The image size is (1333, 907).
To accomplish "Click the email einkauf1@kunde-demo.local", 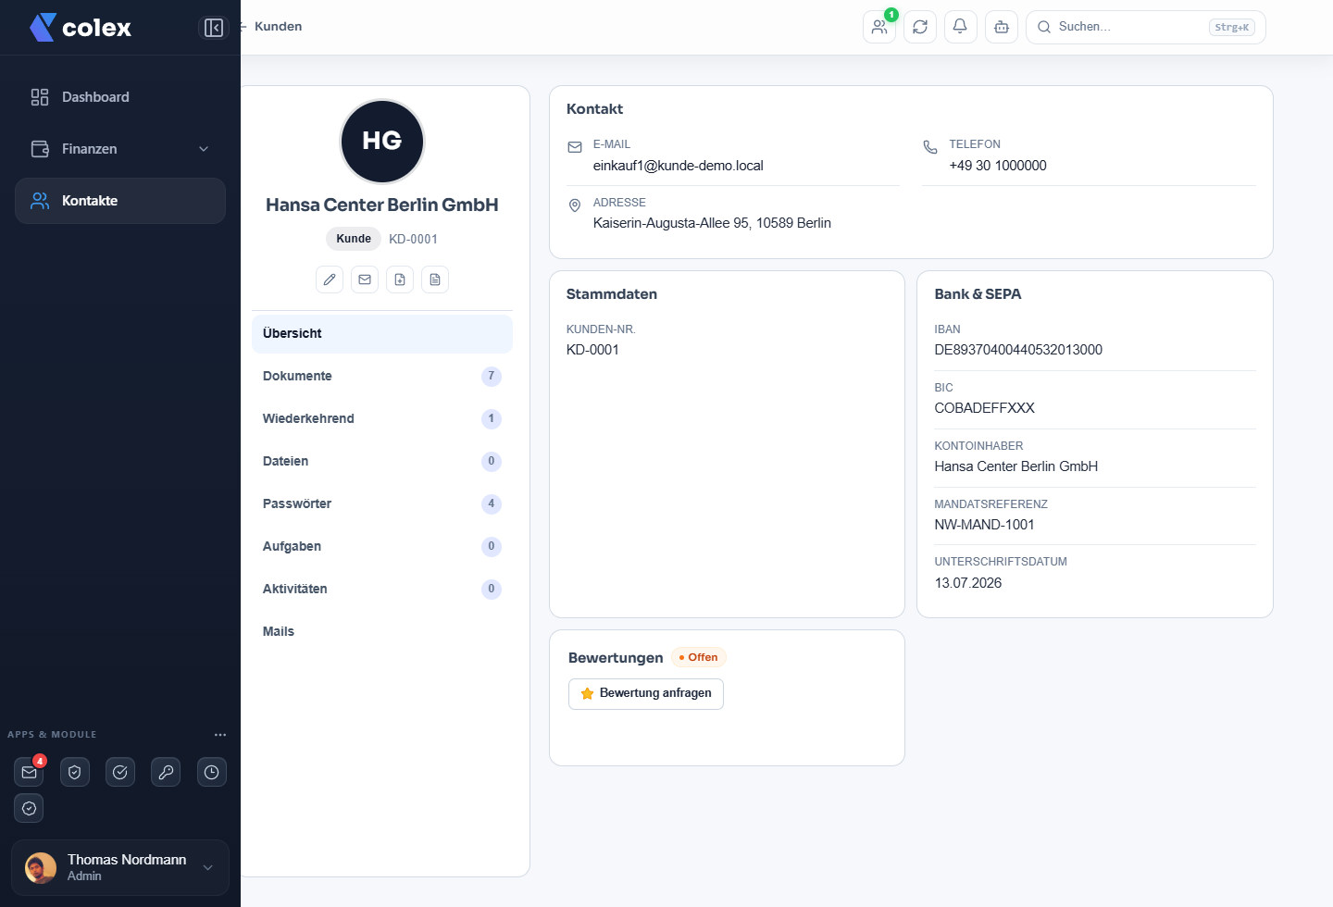I will [x=679, y=166].
